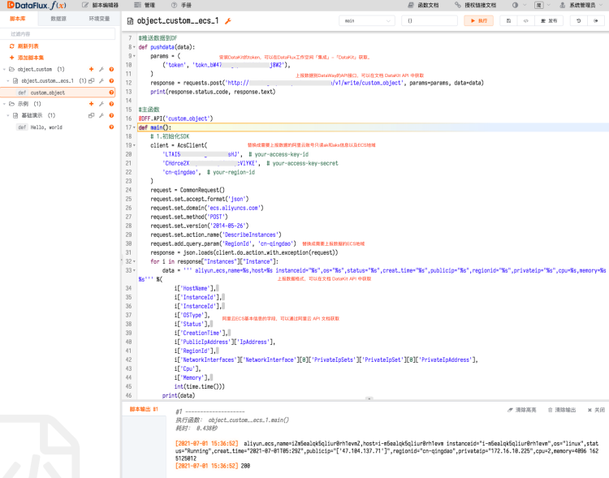609x478 pixels.
Task: Collapse the object_custom__ecs_1 script node
Action: pos(8,81)
